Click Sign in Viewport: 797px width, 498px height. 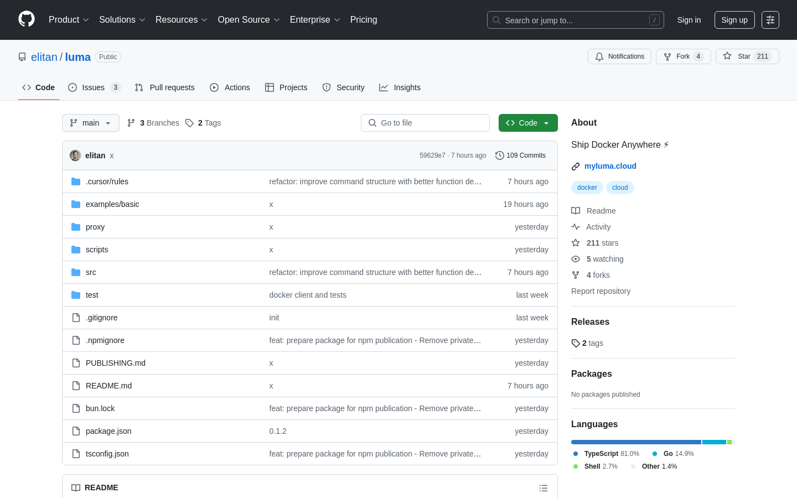tap(689, 20)
